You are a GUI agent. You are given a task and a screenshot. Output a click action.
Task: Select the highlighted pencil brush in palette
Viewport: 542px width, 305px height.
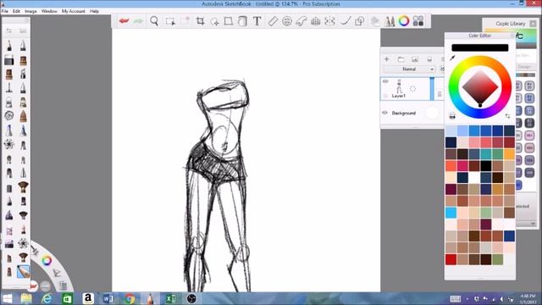[x=23, y=271]
